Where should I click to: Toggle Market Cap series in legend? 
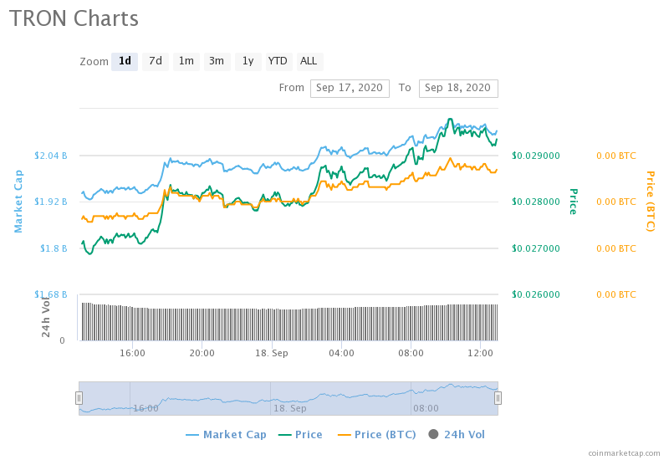226,435
